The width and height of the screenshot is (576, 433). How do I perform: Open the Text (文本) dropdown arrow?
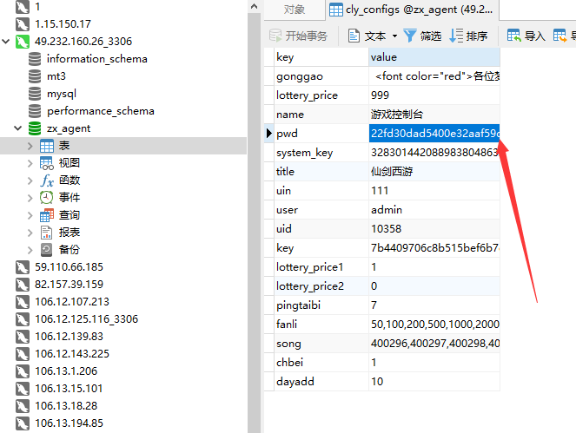coord(394,36)
